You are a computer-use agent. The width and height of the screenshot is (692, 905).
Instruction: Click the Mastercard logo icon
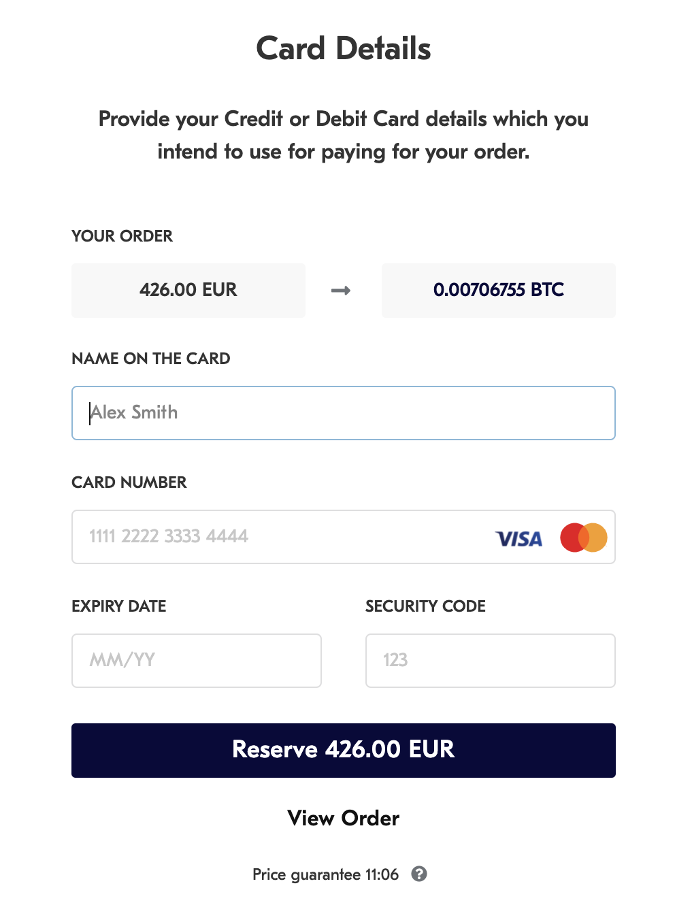[584, 538]
